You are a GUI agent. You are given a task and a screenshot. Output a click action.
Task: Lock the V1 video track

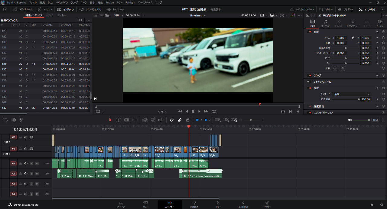(21, 149)
